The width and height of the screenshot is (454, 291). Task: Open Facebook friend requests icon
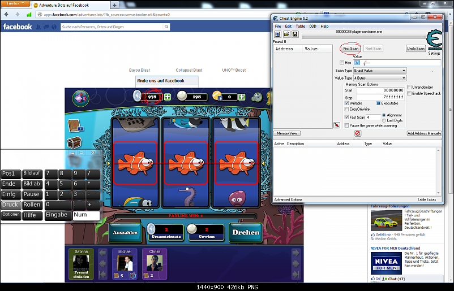point(38,27)
